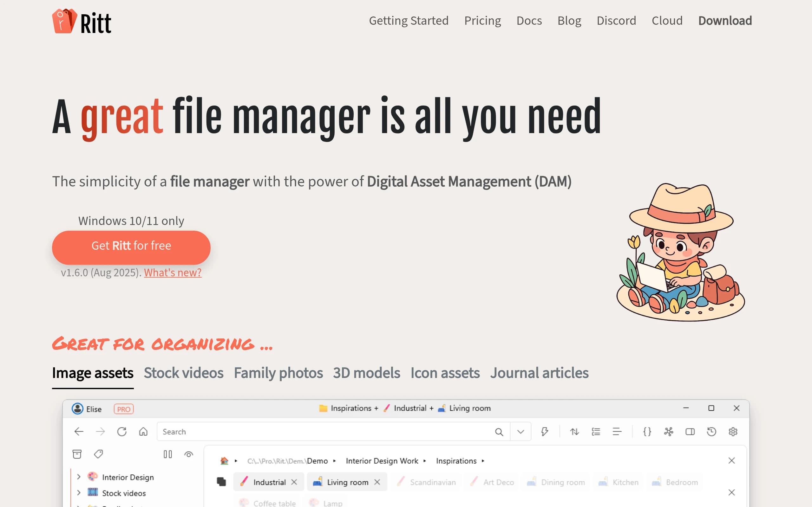Open the What's new? link
The height and width of the screenshot is (507, 812).
pos(173,273)
